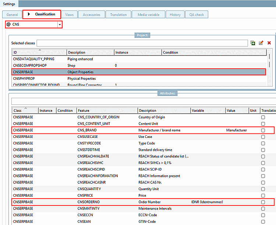Viewport: 276px width, 225px height.
Task: Switch to the General tab
Action: (x=12, y=15)
